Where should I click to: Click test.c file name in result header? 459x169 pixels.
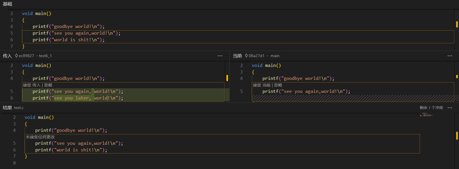pyautogui.click(x=19, y=108)
